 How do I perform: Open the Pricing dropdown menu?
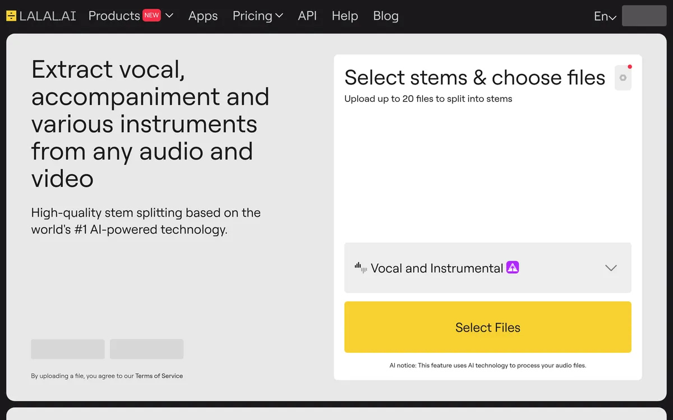click(257, 16)
